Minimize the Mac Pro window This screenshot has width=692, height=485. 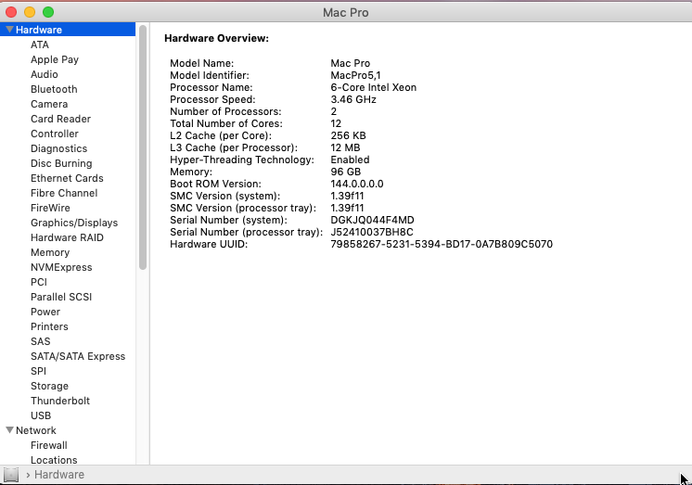(x=30, y=12)
